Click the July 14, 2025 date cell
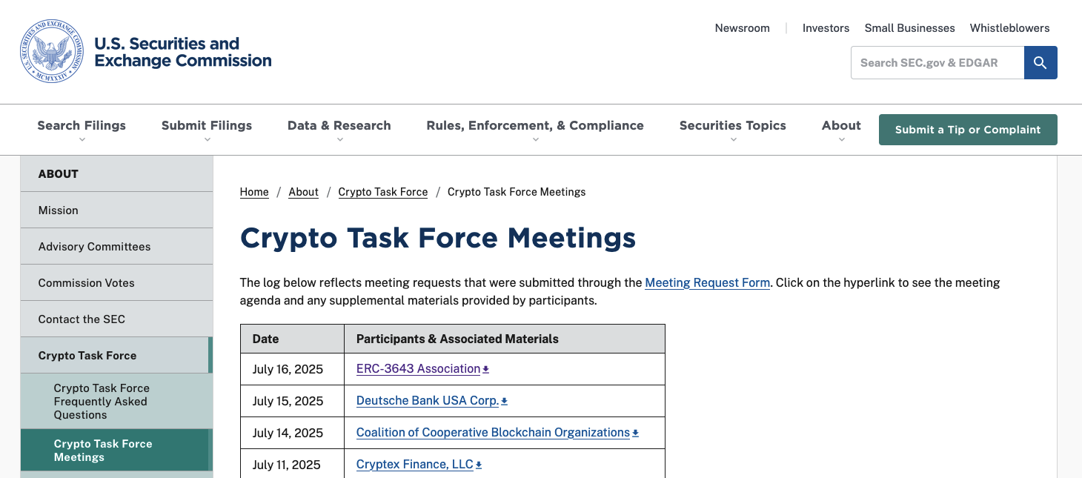The image size is (1082, 478). [292, 433]
